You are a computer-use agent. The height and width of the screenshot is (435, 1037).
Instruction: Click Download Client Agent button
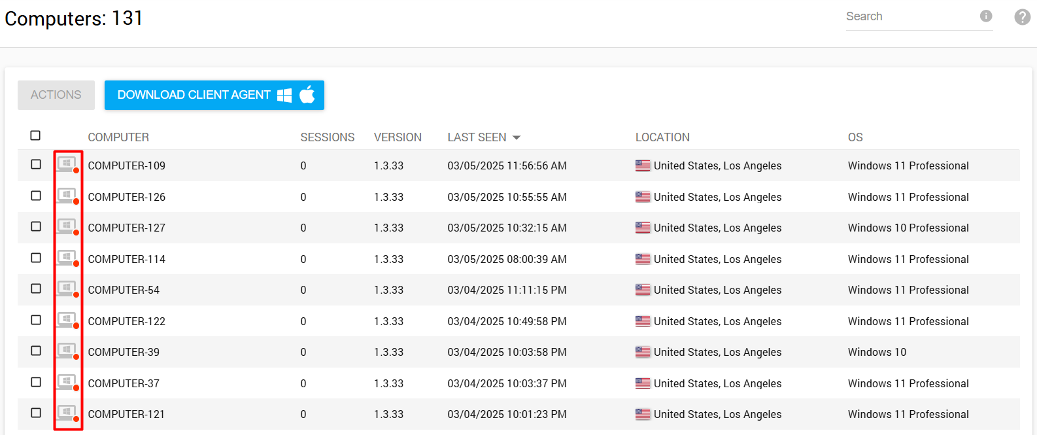pyautogui.click(x=214, y=95)
